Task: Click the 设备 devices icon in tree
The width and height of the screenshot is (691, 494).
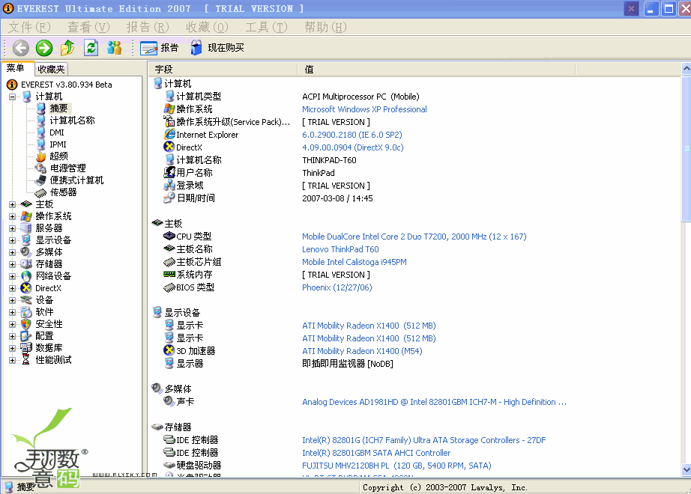Action: click(26, 300)
